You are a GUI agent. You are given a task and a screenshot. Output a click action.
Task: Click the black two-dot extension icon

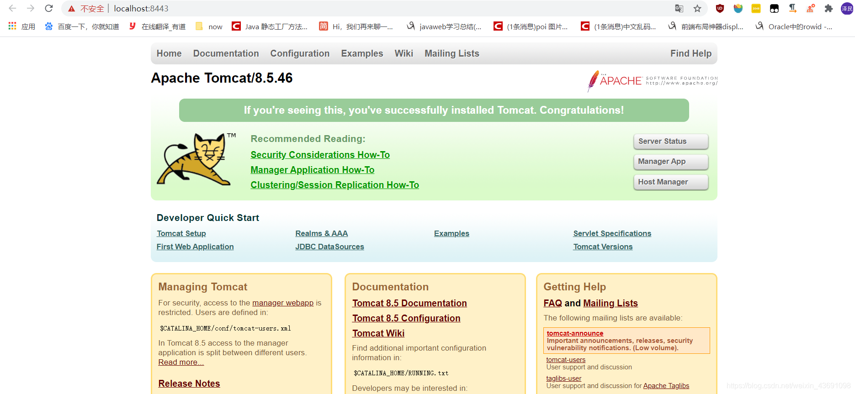click(774, 8)
